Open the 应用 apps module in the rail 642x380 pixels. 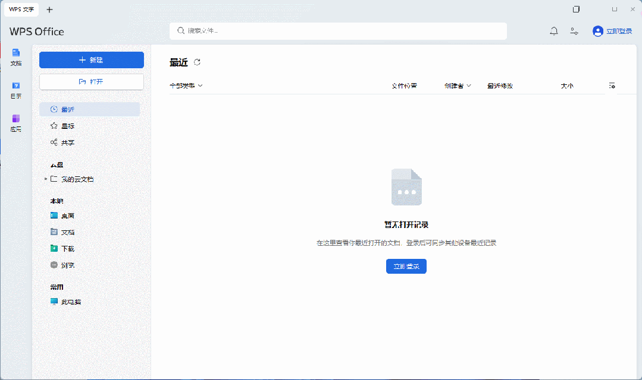coord(16,123)
